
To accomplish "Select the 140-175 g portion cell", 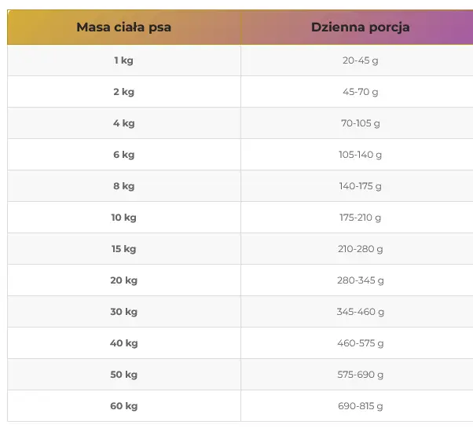I will [x=360, y=186].
